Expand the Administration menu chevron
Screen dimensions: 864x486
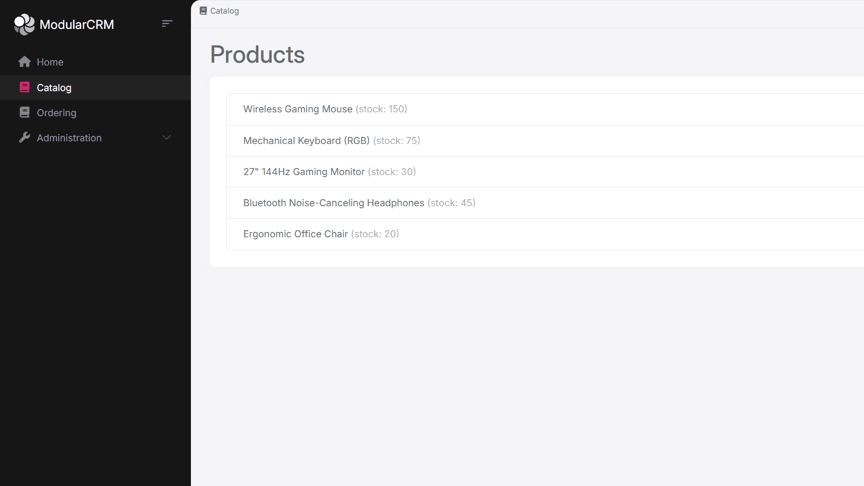tap(167, 137)
